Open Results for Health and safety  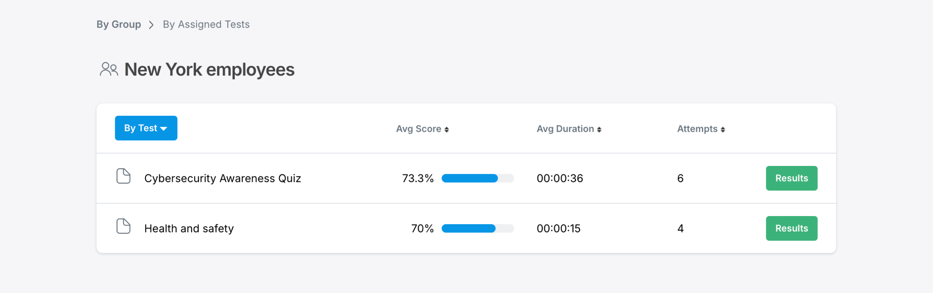point(791,228)
